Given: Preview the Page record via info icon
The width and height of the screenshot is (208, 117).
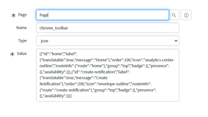Looking at the screenshot, I should click(186, 15).
